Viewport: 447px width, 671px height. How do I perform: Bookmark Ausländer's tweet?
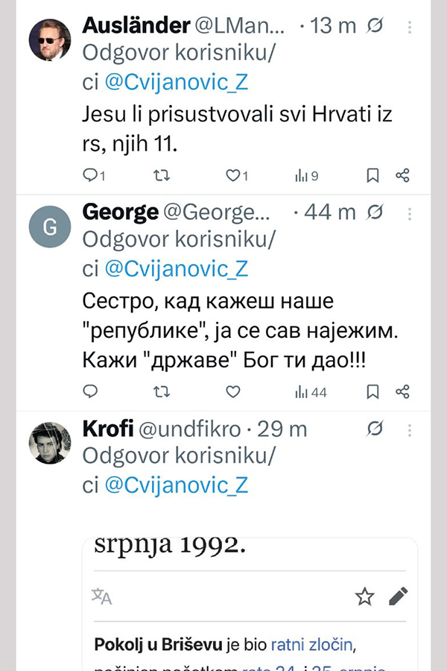pos(373,176)
